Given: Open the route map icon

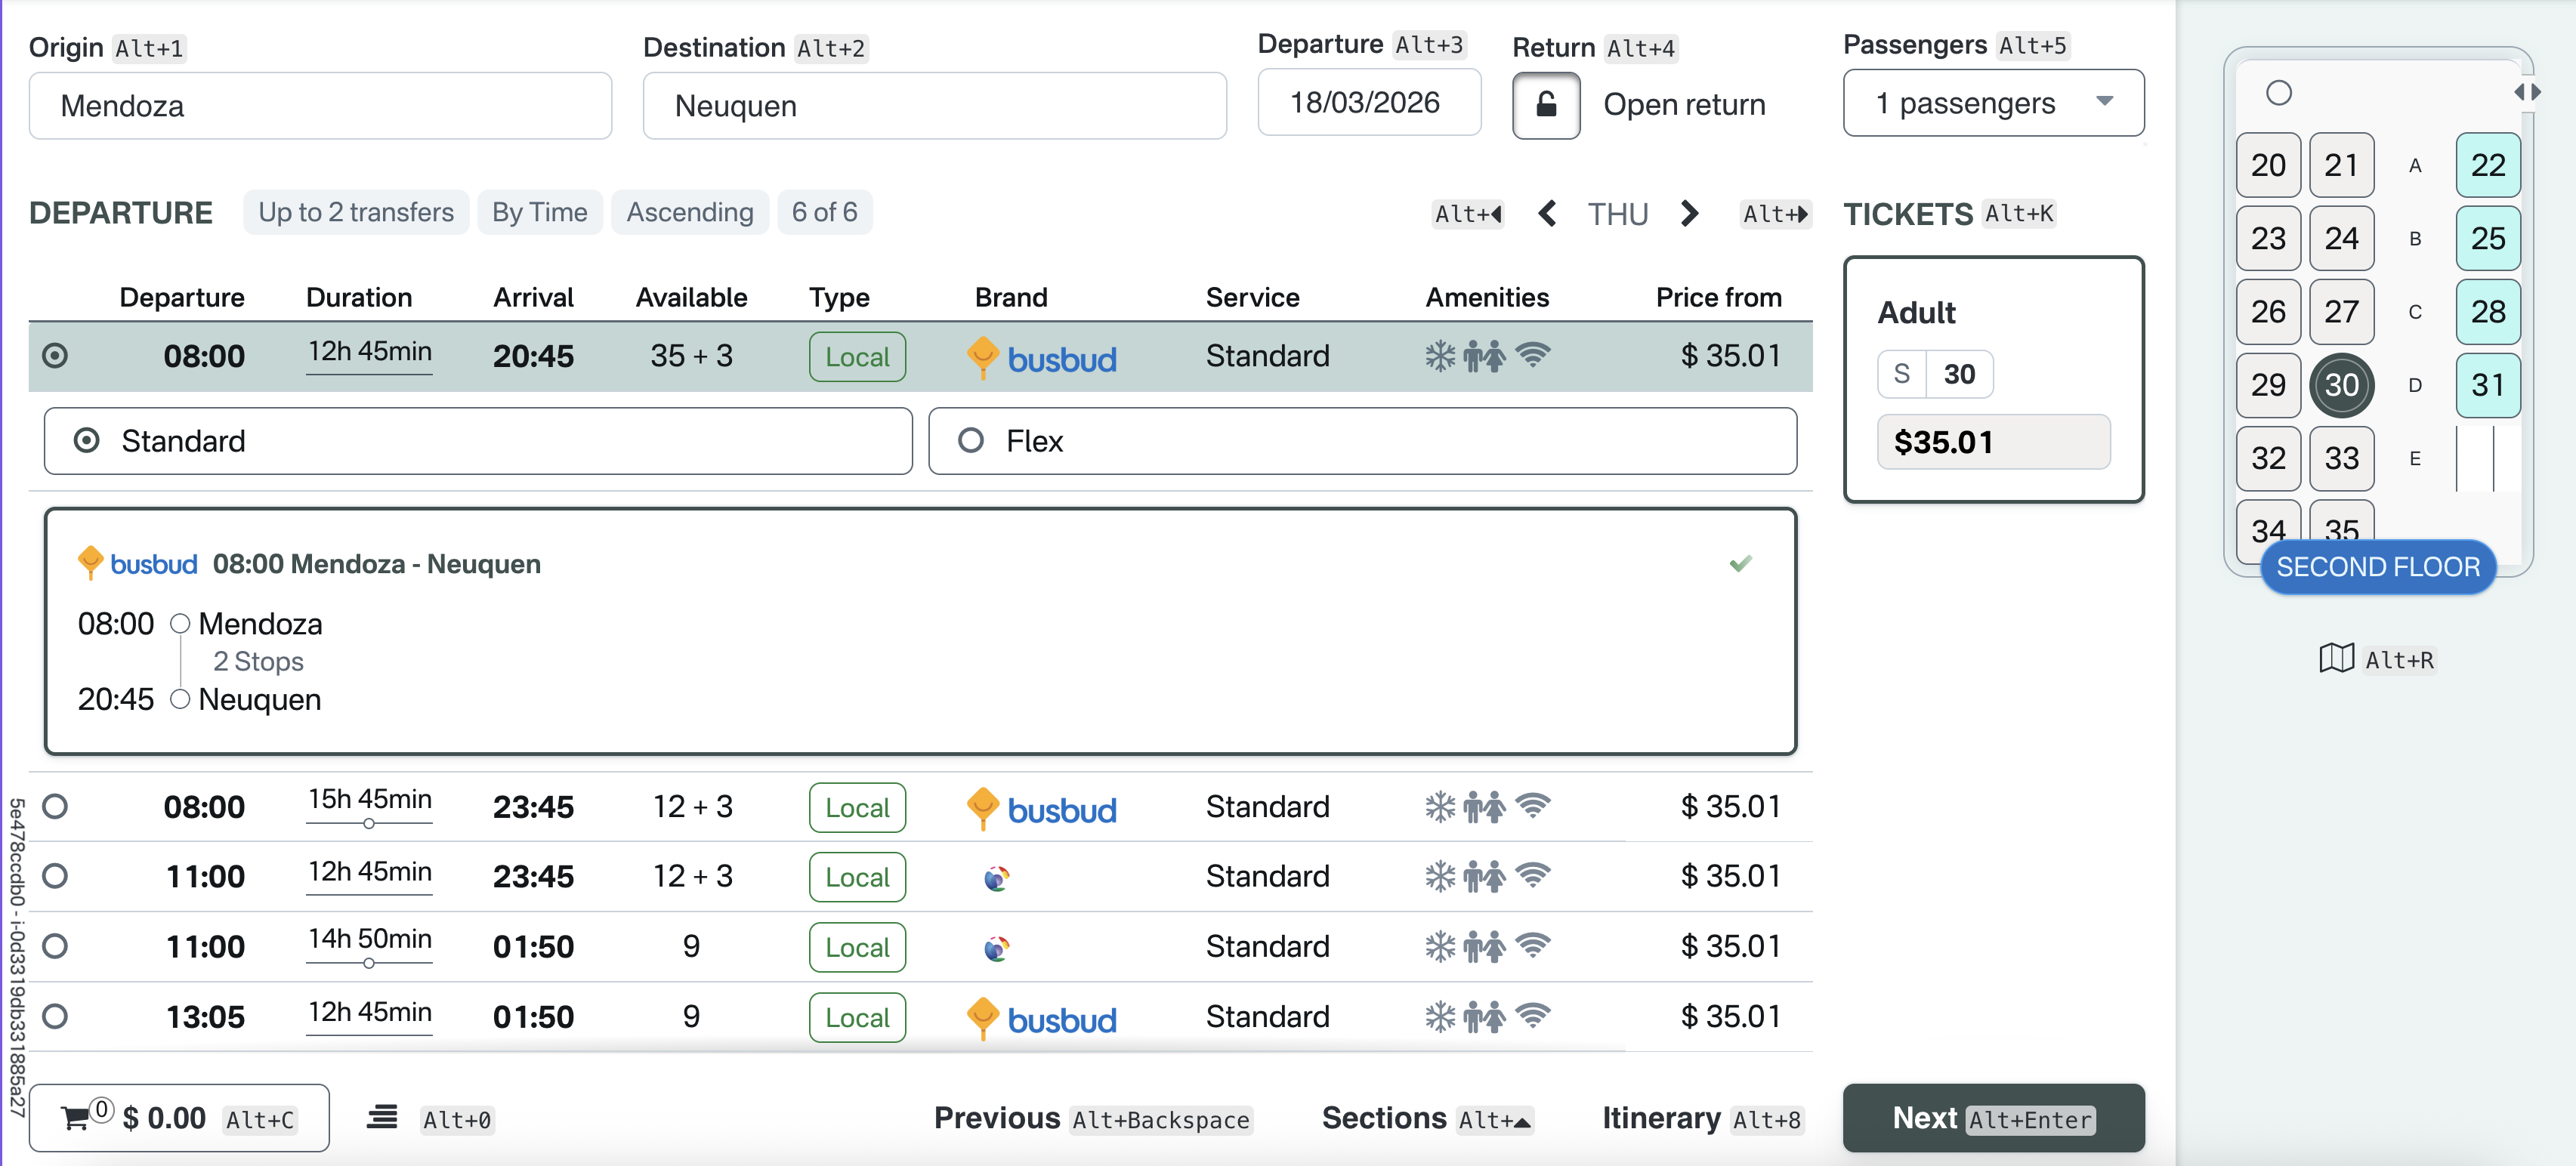Looking at the screenshot, I should click(x=2336, y=658).
